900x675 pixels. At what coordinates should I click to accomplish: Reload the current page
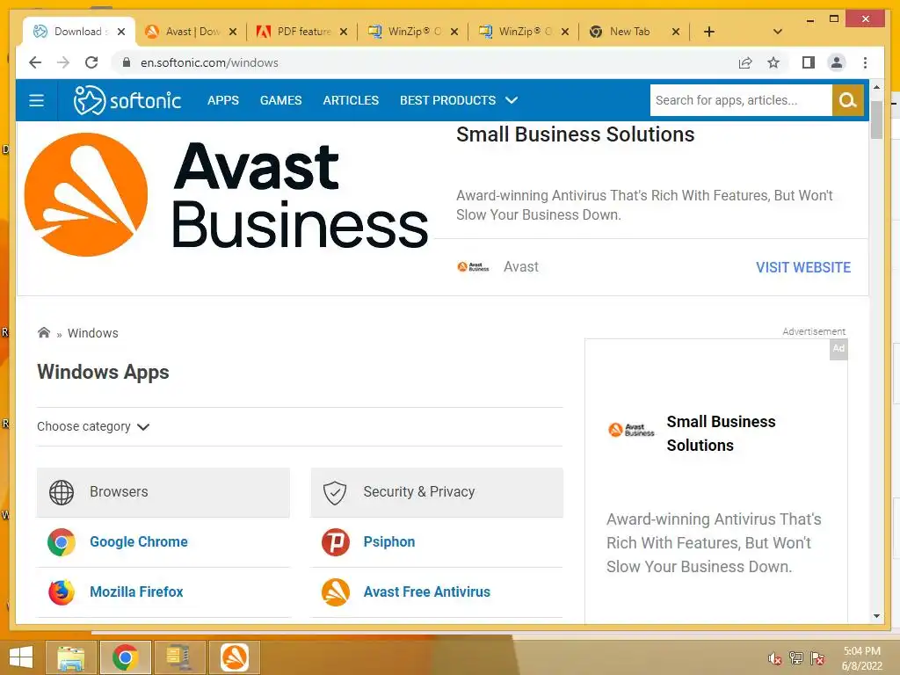[91, 62]
